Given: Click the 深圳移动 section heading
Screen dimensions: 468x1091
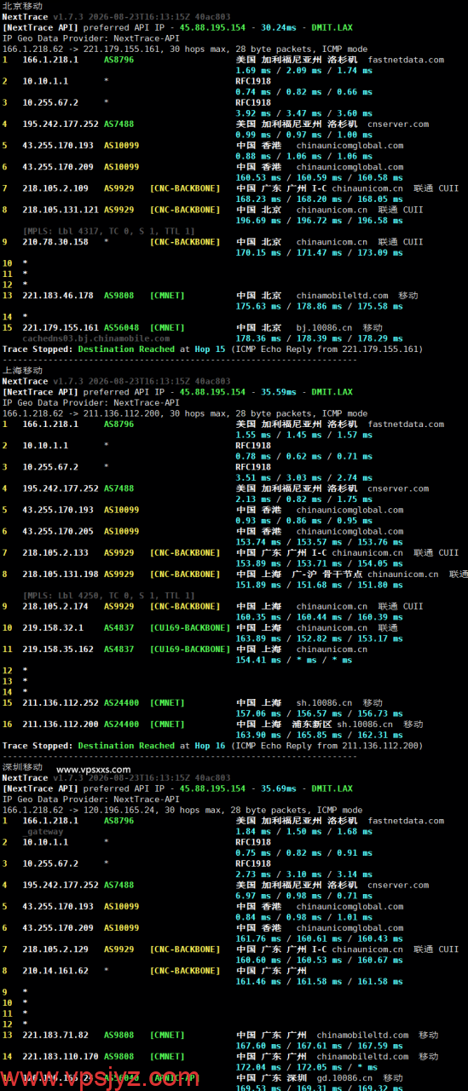Looking at the screenshot, I should tap(22, 767).
